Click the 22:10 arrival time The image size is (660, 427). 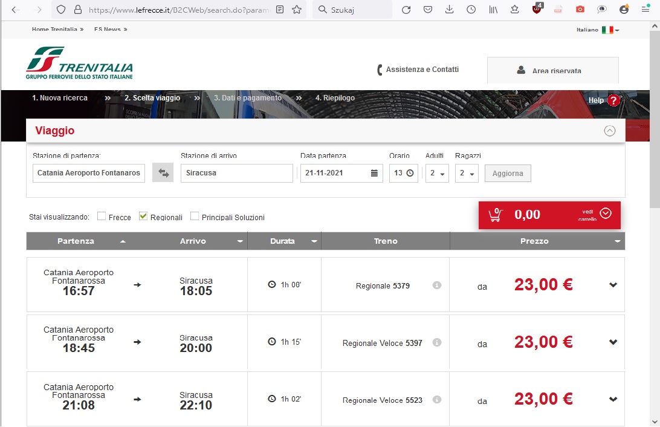click(x=196, y=405)
